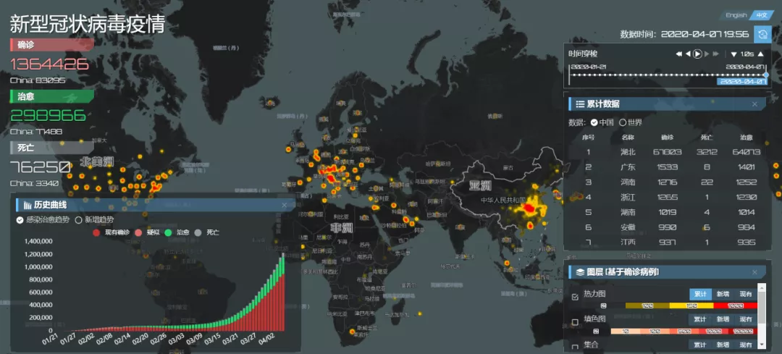Image resolution: width=782 pixels, height=354 pixels.
Task: Increase playback speed with up triangle
Action: click(x=760, y=54)
